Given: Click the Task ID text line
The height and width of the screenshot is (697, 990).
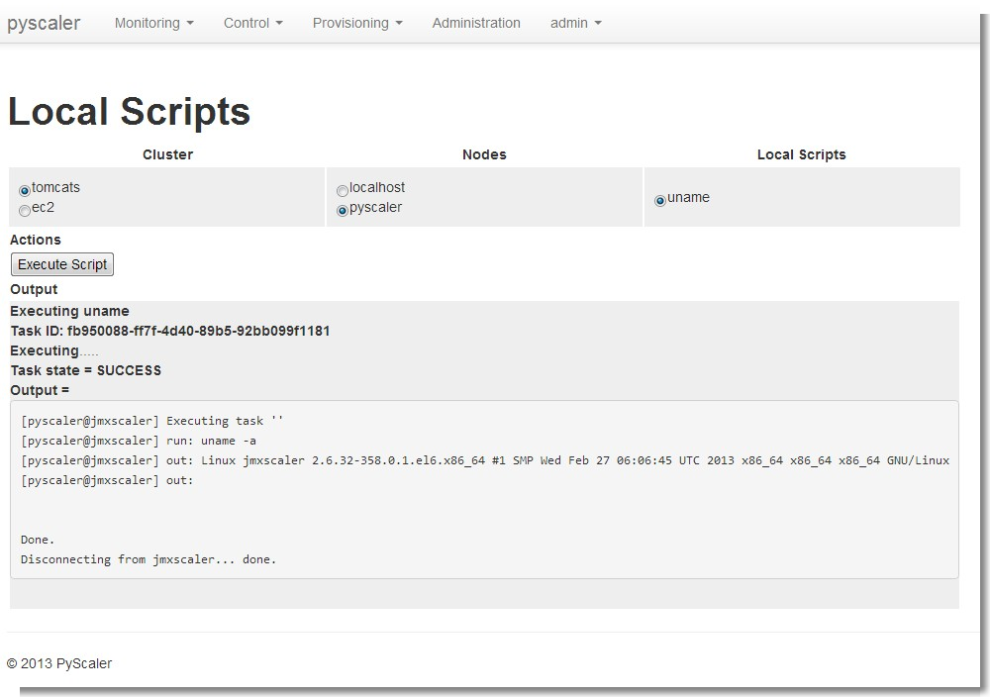Looking at the screenshot, I should [170, 331].
